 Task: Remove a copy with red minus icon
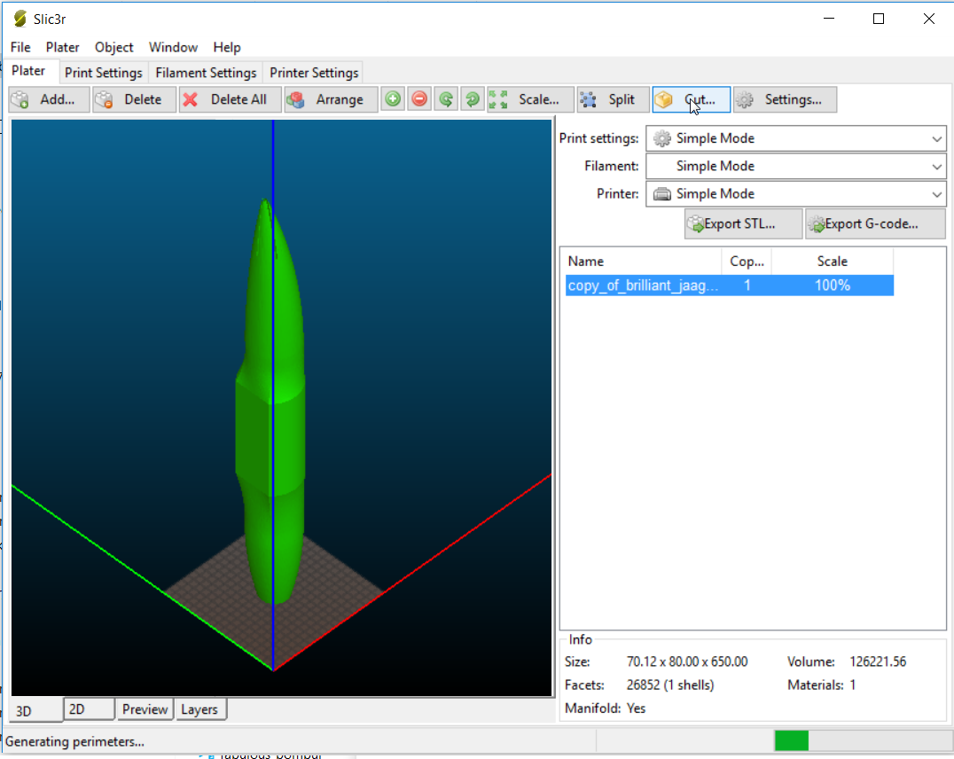click(x=419, y=99)
